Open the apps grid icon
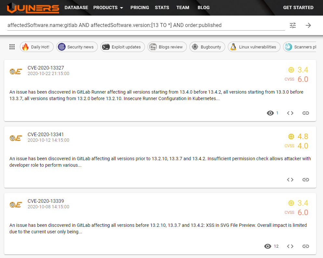 point(12,47)
